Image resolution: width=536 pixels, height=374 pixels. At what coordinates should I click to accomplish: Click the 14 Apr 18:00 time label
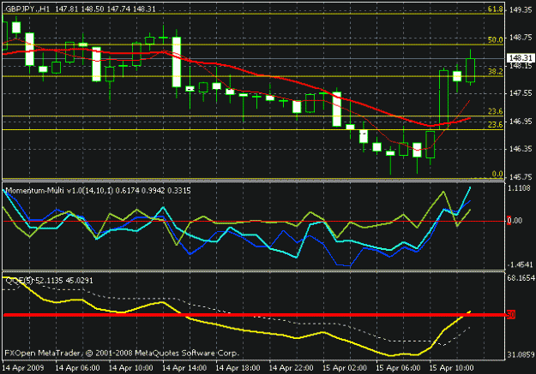(x=238, y=368)
